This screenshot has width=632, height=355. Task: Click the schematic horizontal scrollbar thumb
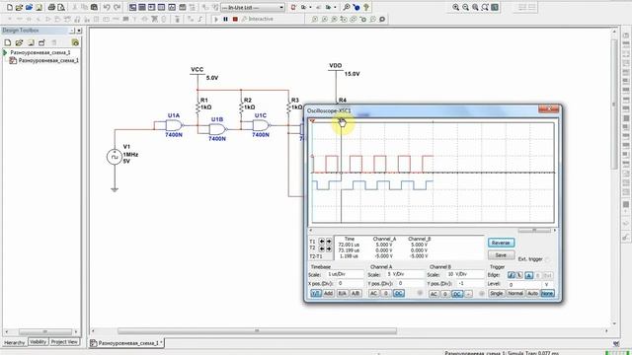(257, 331)
